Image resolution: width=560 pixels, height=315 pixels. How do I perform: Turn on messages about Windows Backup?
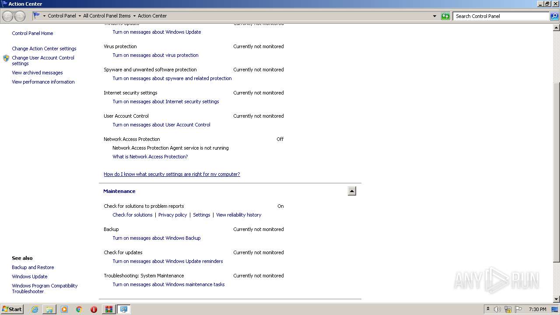click(x=157, y=238)
